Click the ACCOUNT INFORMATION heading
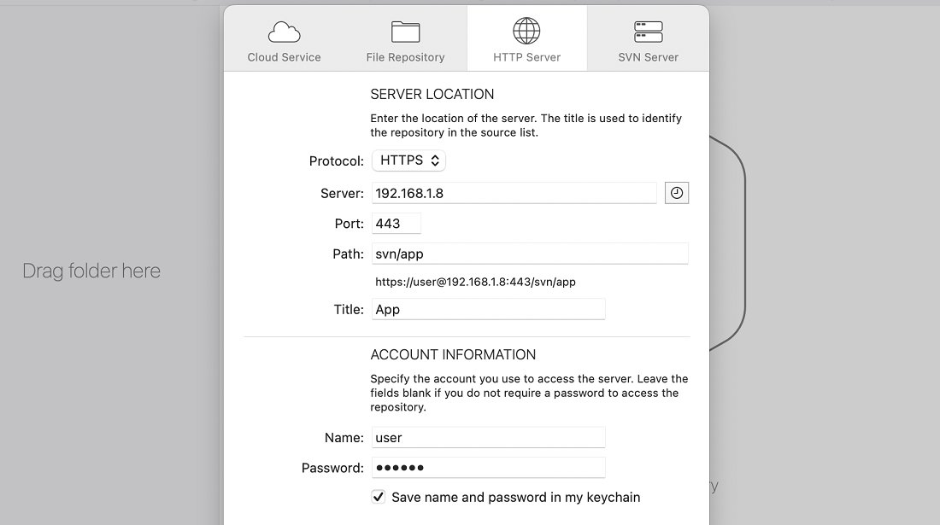 (453, 354)
